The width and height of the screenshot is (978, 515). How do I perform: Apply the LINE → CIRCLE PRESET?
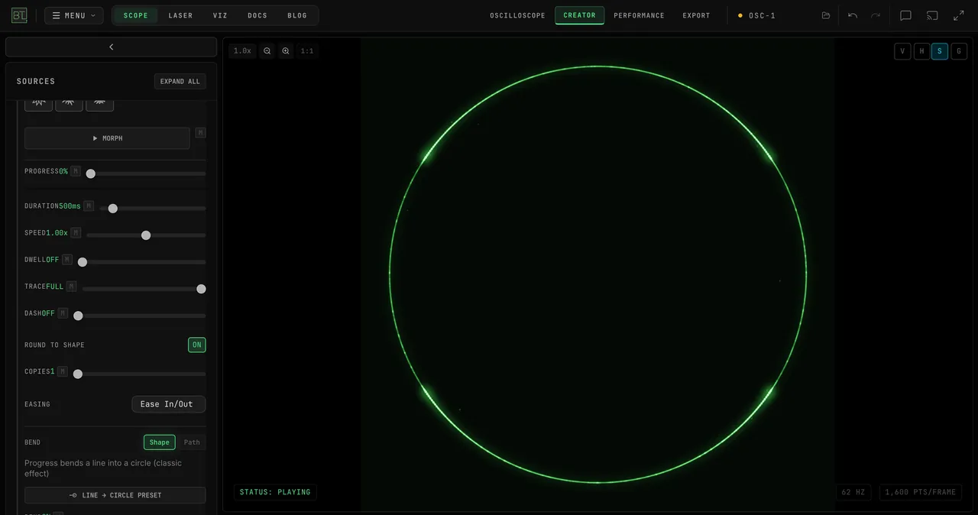point(115,495)
